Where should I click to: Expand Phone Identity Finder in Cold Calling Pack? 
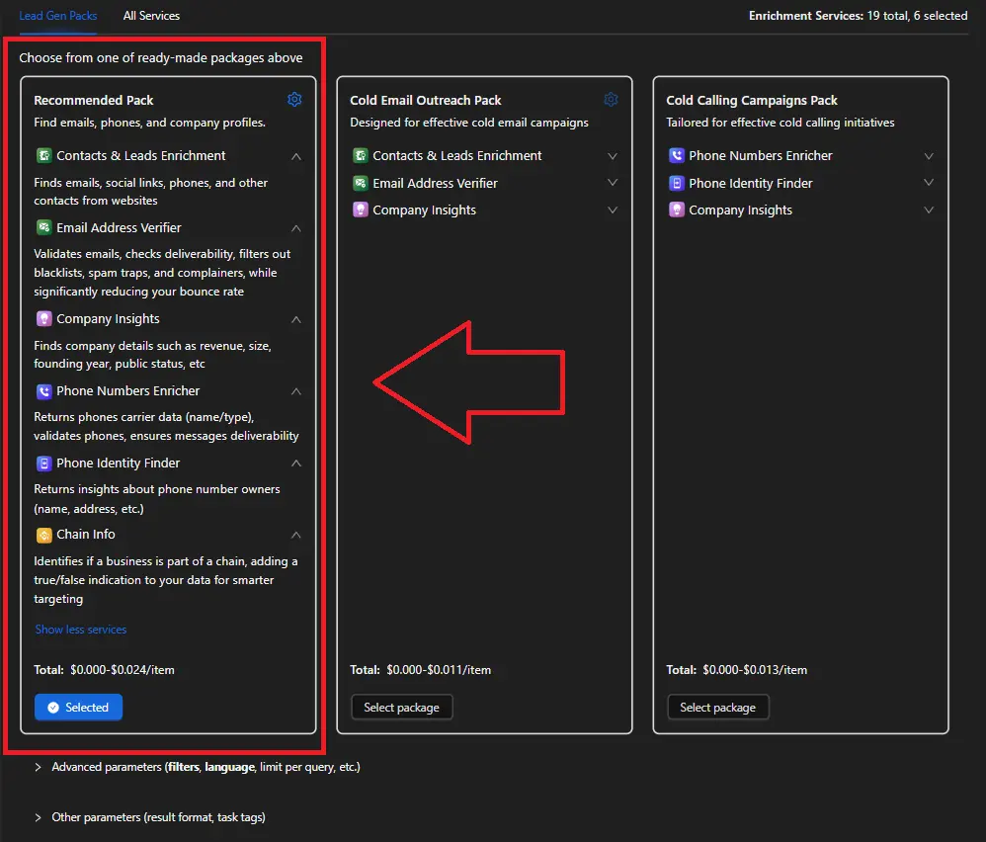pyautogui.click(x=929, y=183)
